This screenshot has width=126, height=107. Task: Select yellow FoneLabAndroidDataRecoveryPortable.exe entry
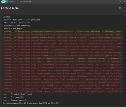[x=62, y=59]
